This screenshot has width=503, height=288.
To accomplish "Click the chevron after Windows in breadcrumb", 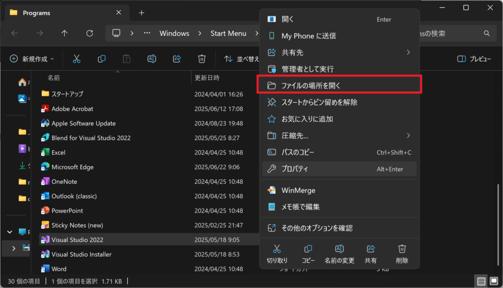I will [200, 33].
